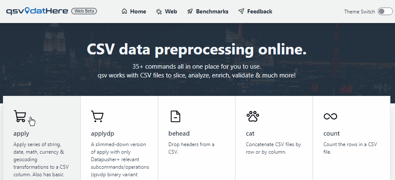This screenshot has width=395, height=180.
Task: Click the cart icon on applydp card
Action: pos(97,116)
